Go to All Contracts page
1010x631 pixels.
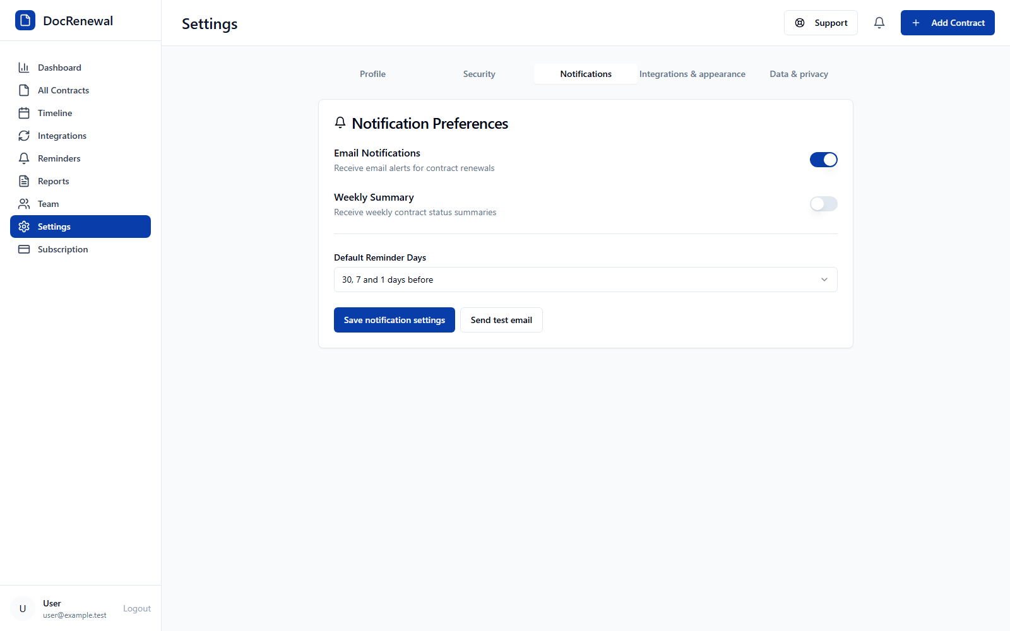click(80, 90)
